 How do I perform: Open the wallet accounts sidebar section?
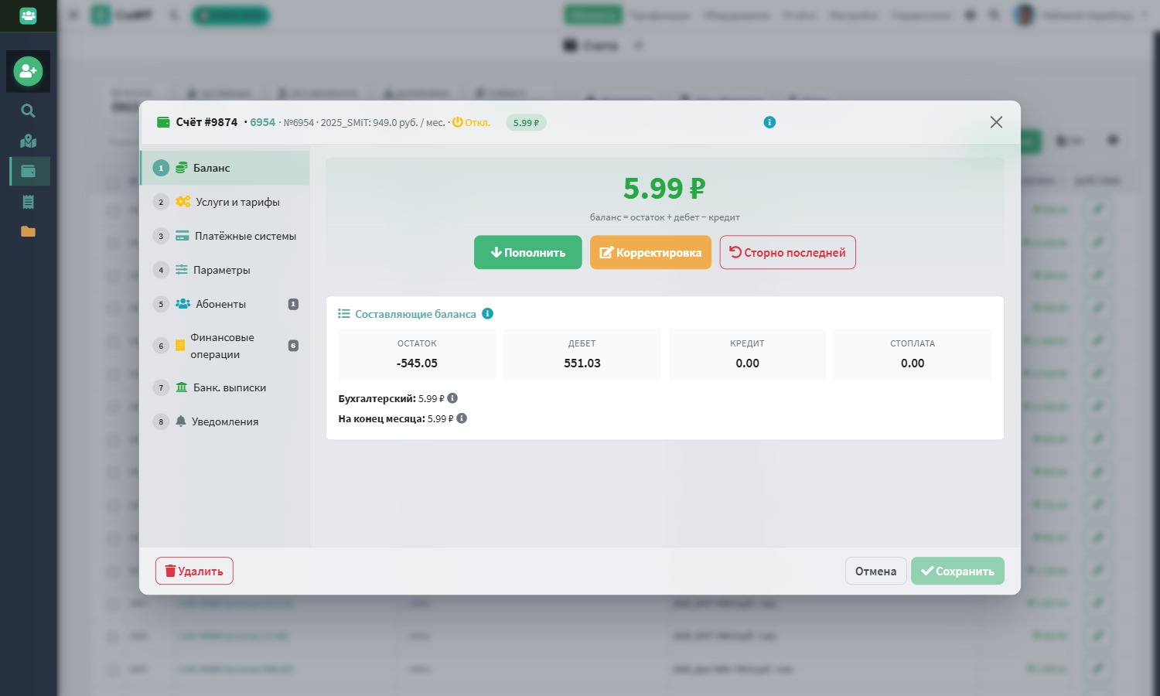pyautogui.click(x=29, y=171)
